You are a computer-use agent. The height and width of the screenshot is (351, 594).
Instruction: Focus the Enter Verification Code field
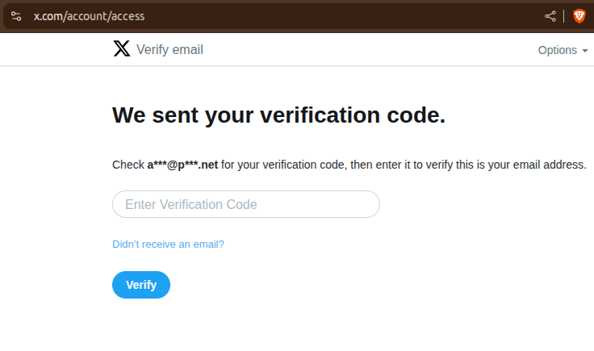coord(245,204)
